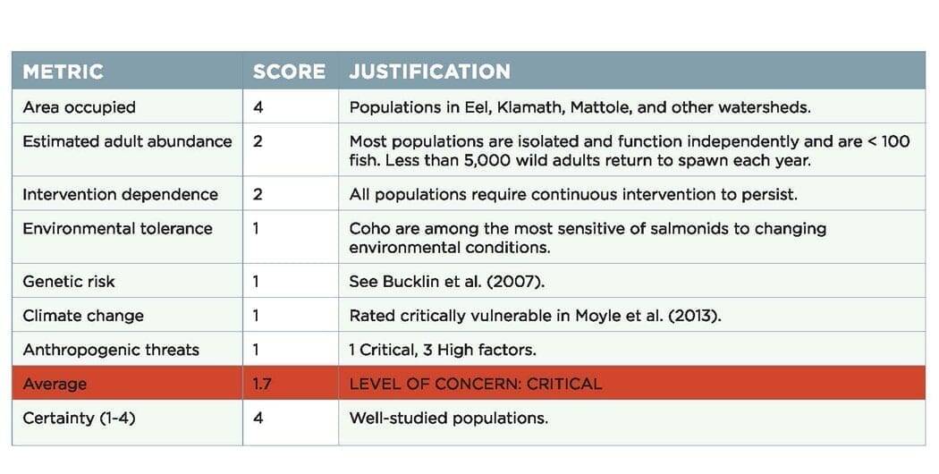Click "LEVEL OF CONCERN: CRITICAL" text
939x474 pixels.
[475, 384]
